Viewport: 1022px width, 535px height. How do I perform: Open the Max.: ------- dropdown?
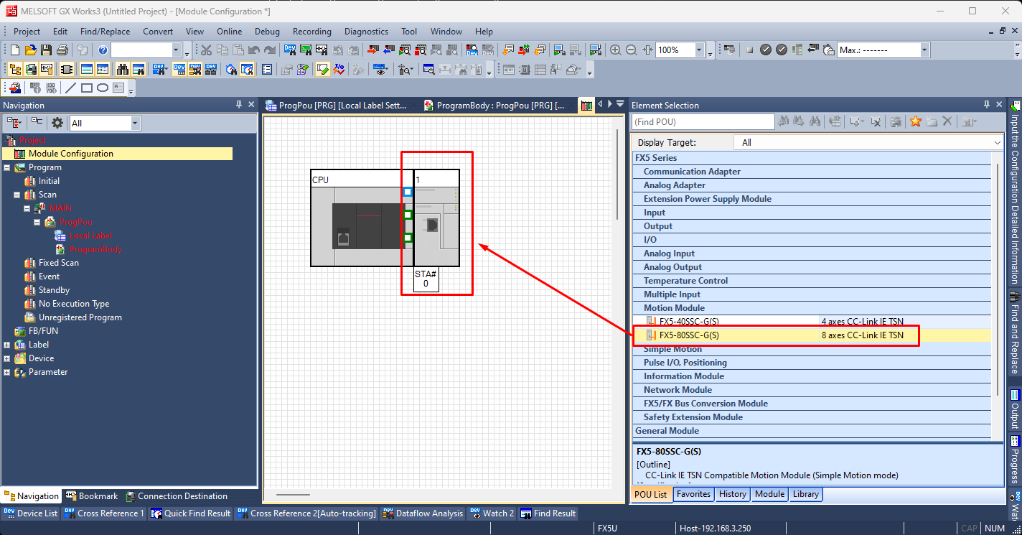(x=924, y=50)
